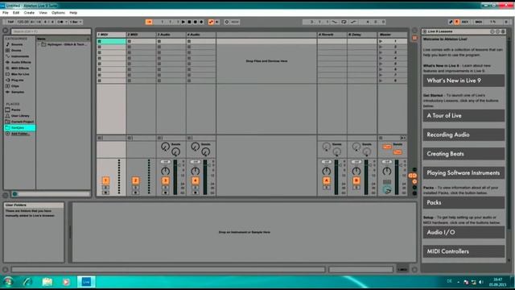The width and height of the screenshot is (515, 290).
Task: Click the browser search field
Action: 51,31
